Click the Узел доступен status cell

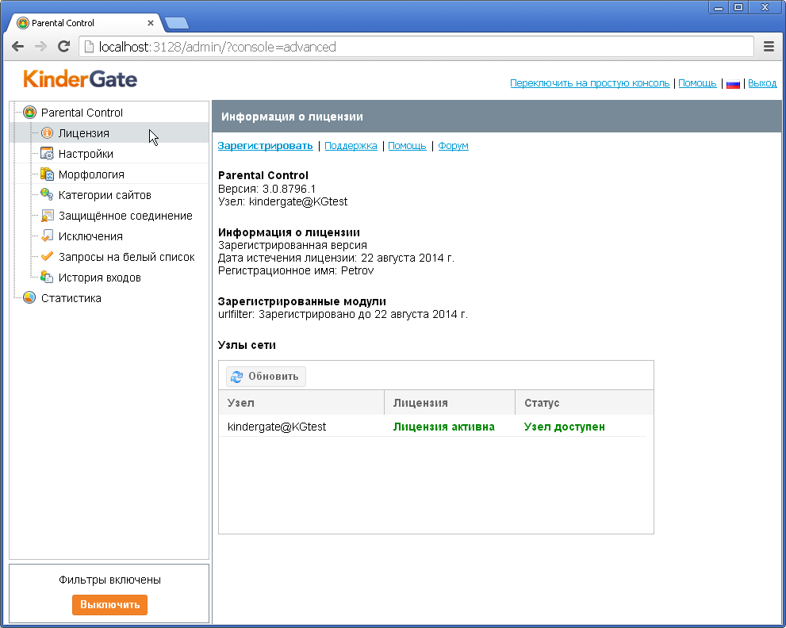pos(565,427)
